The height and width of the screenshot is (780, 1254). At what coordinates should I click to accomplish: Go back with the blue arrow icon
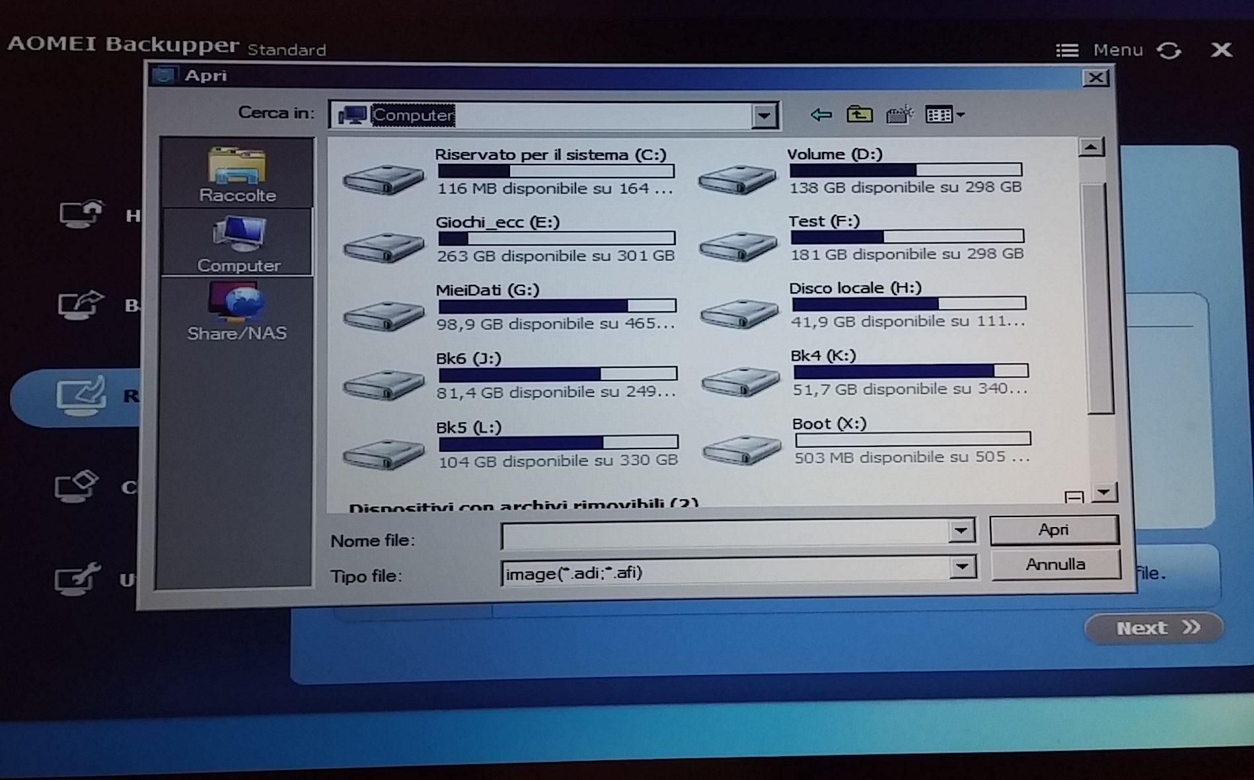(821, 115)
